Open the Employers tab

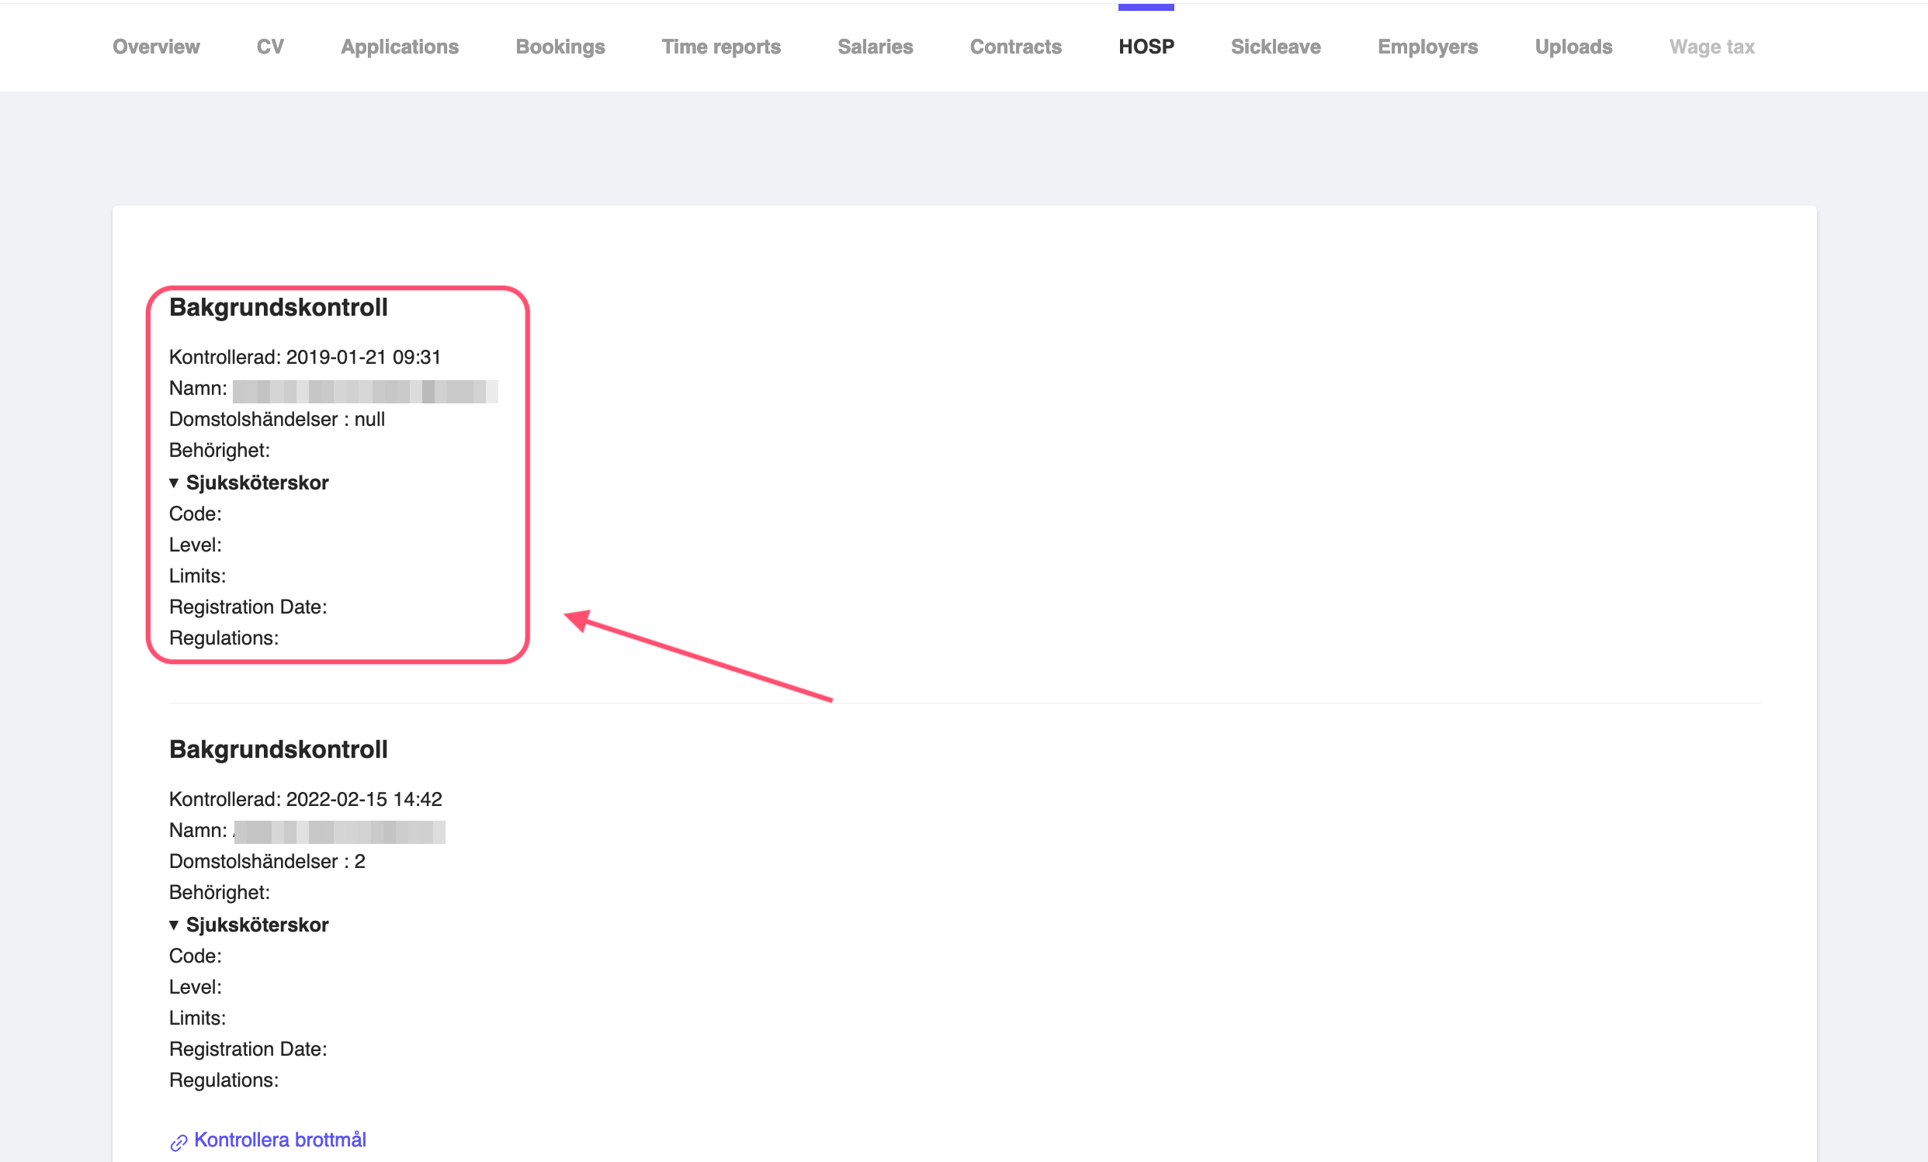(1427, 47)
